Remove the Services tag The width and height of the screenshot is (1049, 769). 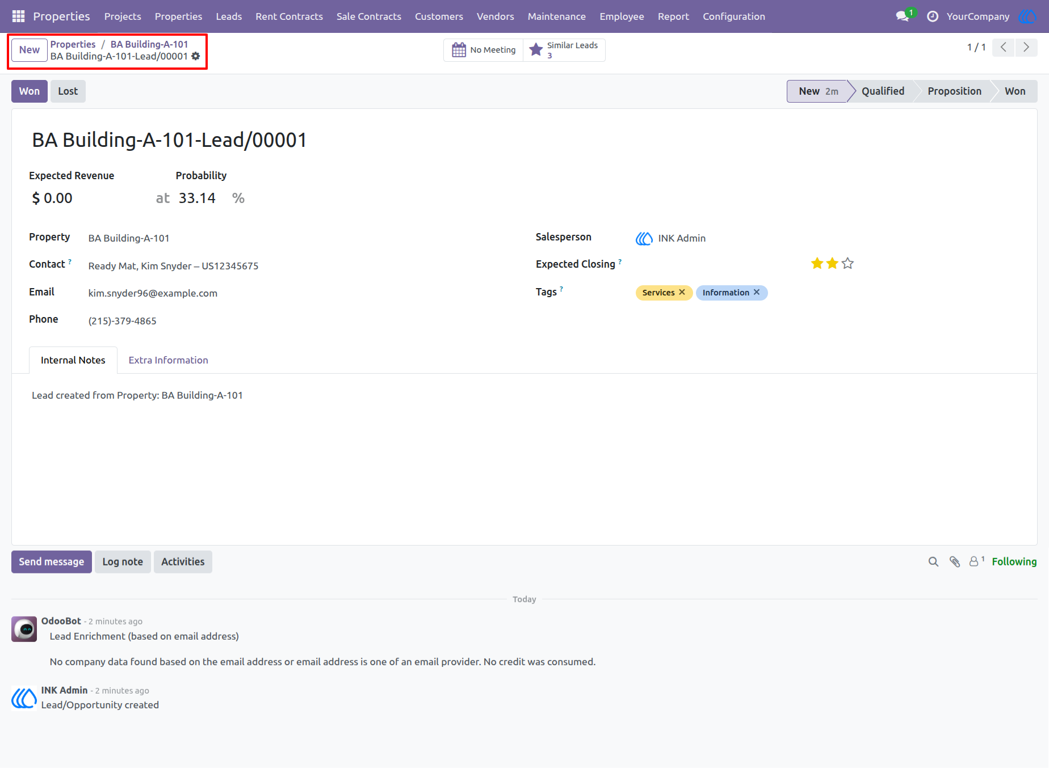coord(682,292)
